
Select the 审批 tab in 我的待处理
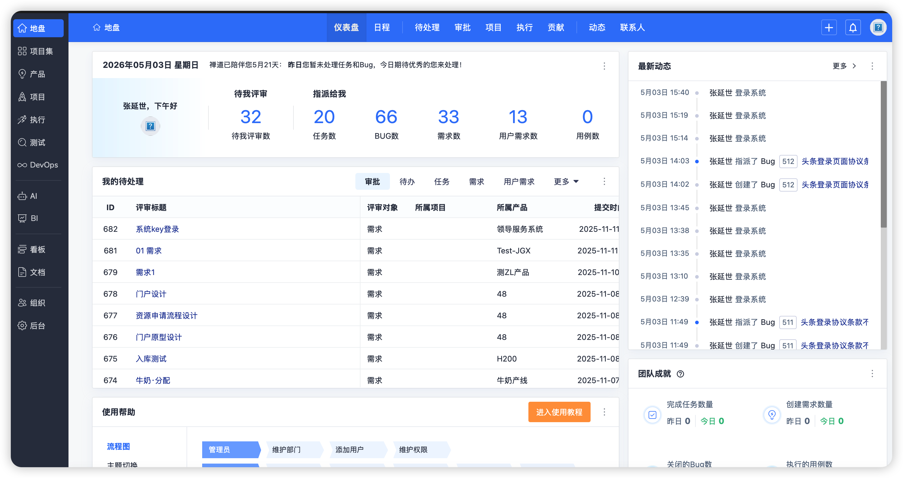point(372,182)
